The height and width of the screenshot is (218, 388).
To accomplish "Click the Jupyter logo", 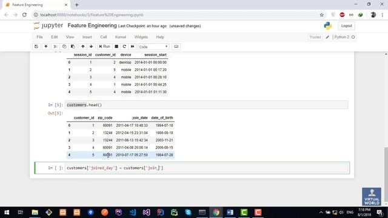I will tap(48, 25).
